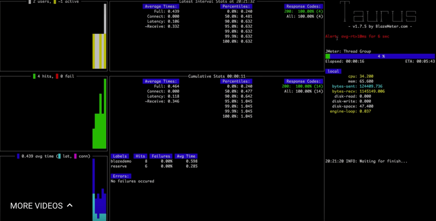Click the Hits column header

[x=140, y=156]
